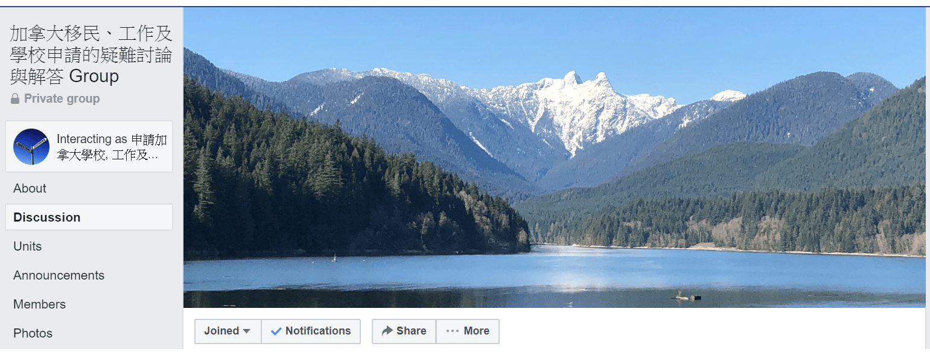The width and height of the screenshot is (930, 355).
Task: Click the Chinese group title heading
Action: [91, 55]
